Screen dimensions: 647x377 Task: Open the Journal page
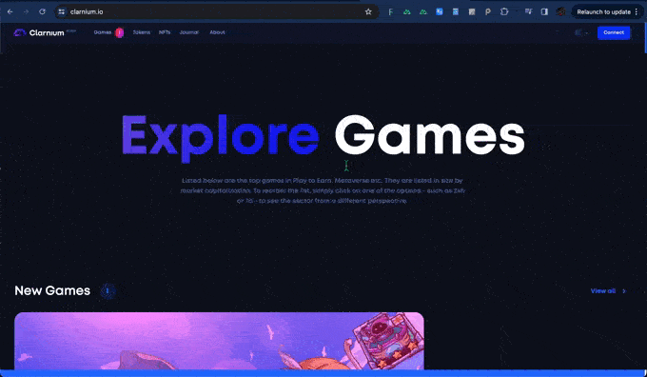coord(189,32)
